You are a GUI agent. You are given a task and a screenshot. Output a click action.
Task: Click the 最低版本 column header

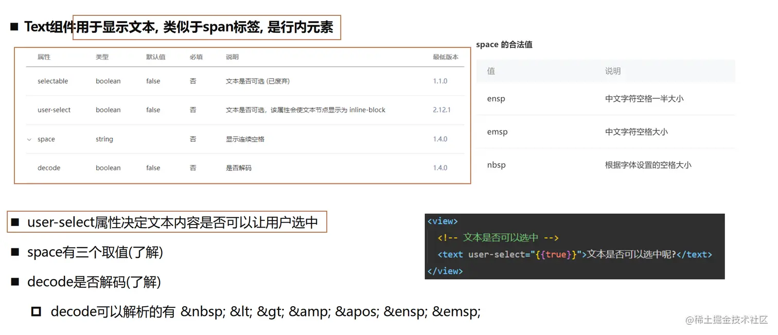[446, 57]
